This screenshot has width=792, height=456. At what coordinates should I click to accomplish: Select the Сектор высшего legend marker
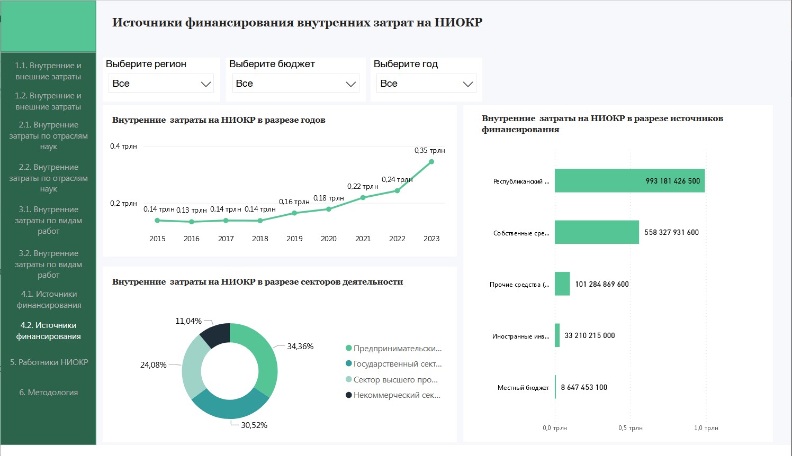point(349,379)
